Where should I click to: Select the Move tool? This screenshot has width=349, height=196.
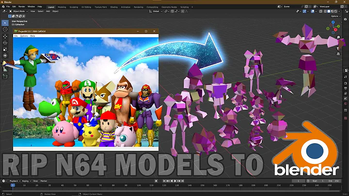point(5,36)
